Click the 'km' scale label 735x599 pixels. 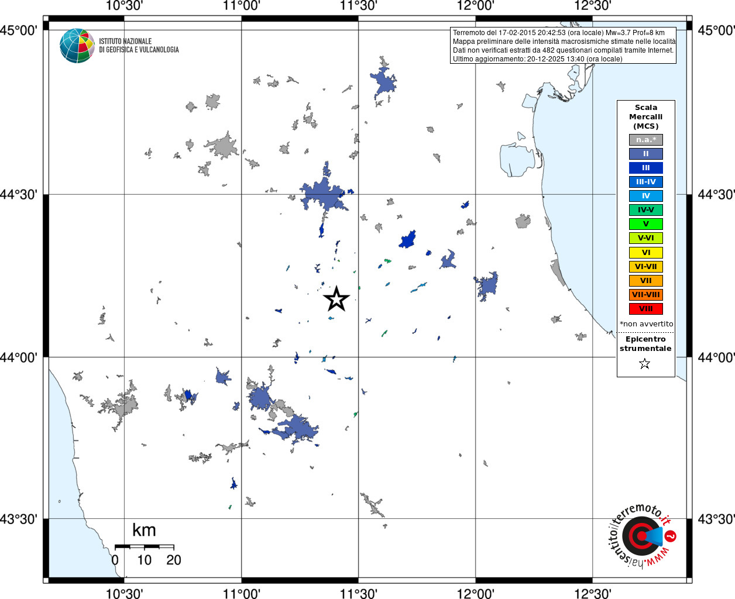[x=144, y=530]
